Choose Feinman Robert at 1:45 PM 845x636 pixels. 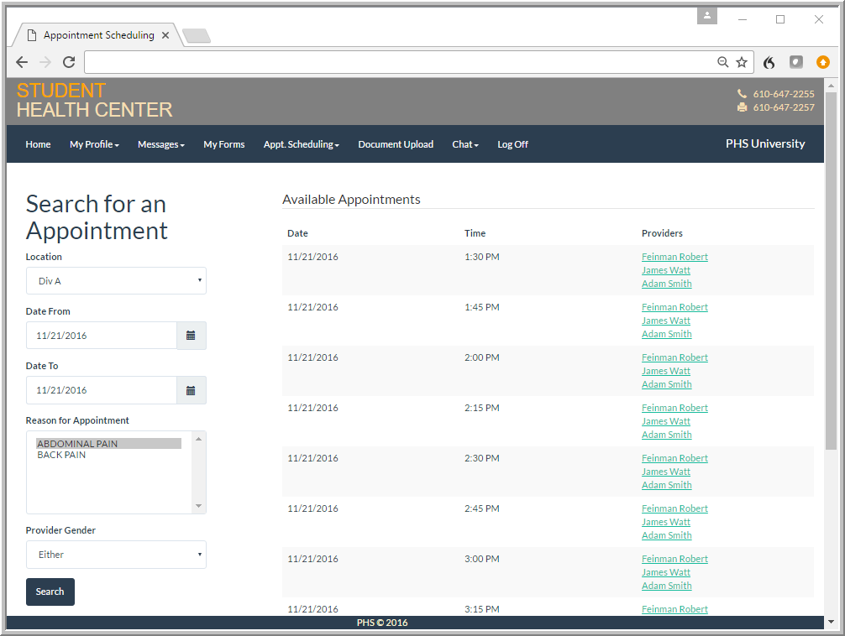coord(674,307)
